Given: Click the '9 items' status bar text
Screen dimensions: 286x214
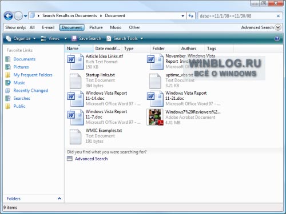Looking at the screenshot, I should click(10, 208).
